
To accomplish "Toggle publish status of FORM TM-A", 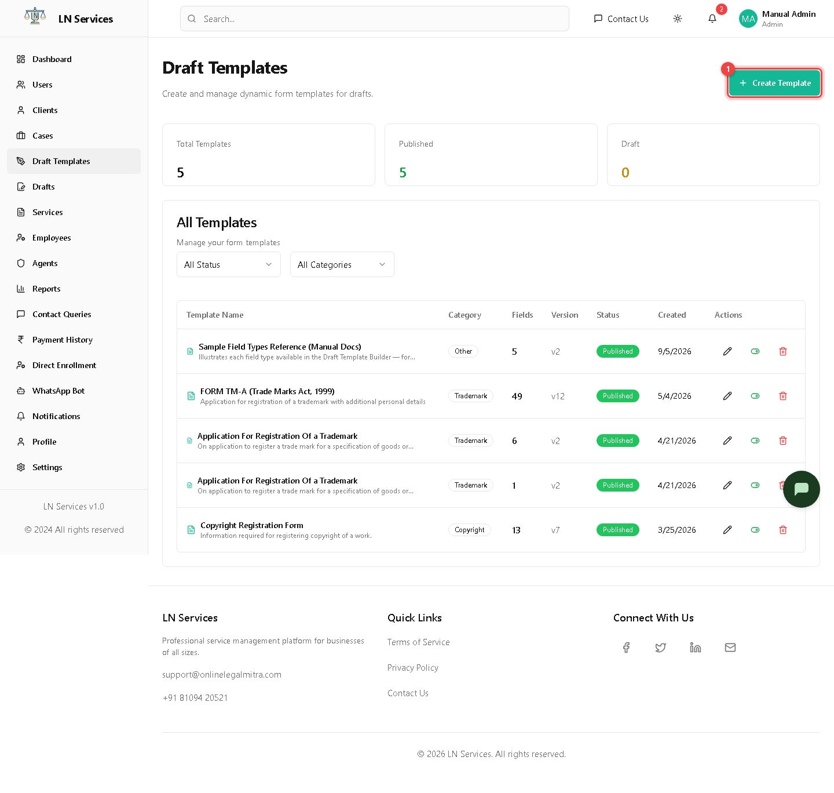I will click(755, 396).
